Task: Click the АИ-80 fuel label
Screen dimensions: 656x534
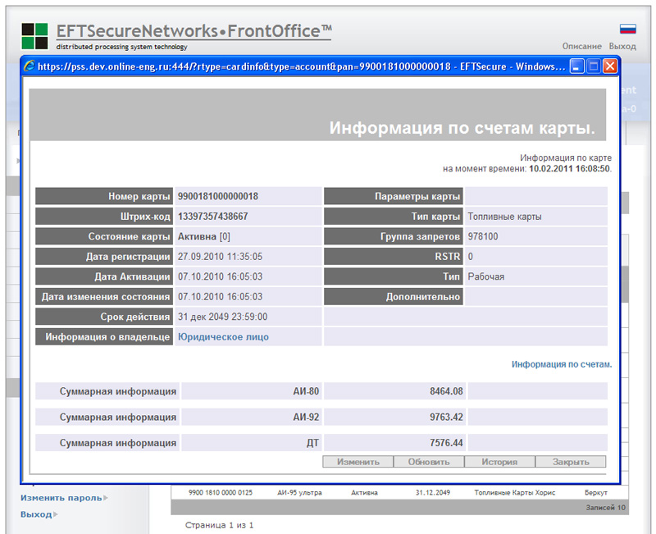Action: [x=306, y=391]
